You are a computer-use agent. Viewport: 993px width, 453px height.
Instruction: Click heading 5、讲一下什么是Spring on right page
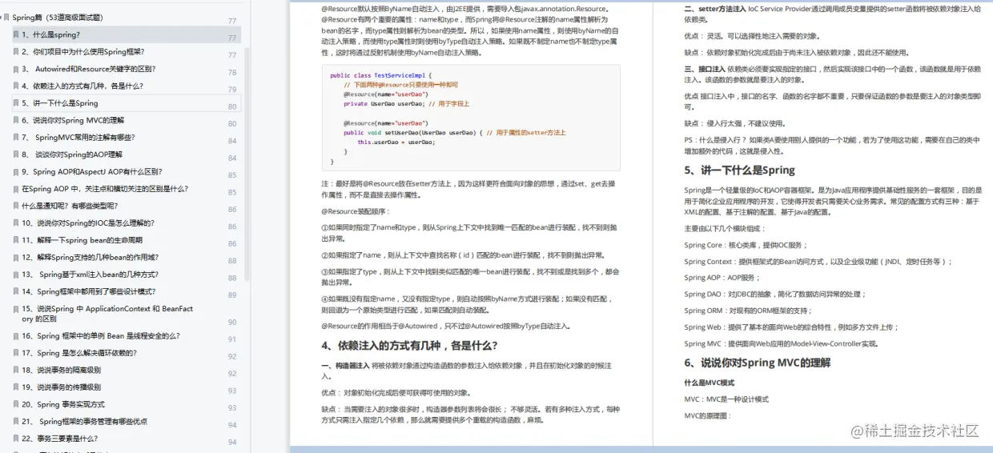pos(739,170)
